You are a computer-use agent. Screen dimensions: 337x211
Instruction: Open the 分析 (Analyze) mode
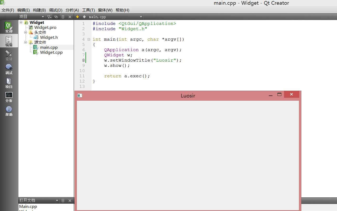click(9, 97)
